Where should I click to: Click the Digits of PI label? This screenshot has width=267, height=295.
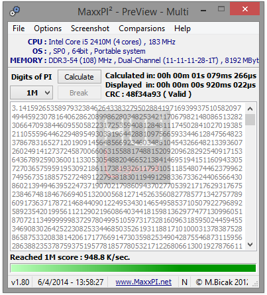[x=31, y=77]
